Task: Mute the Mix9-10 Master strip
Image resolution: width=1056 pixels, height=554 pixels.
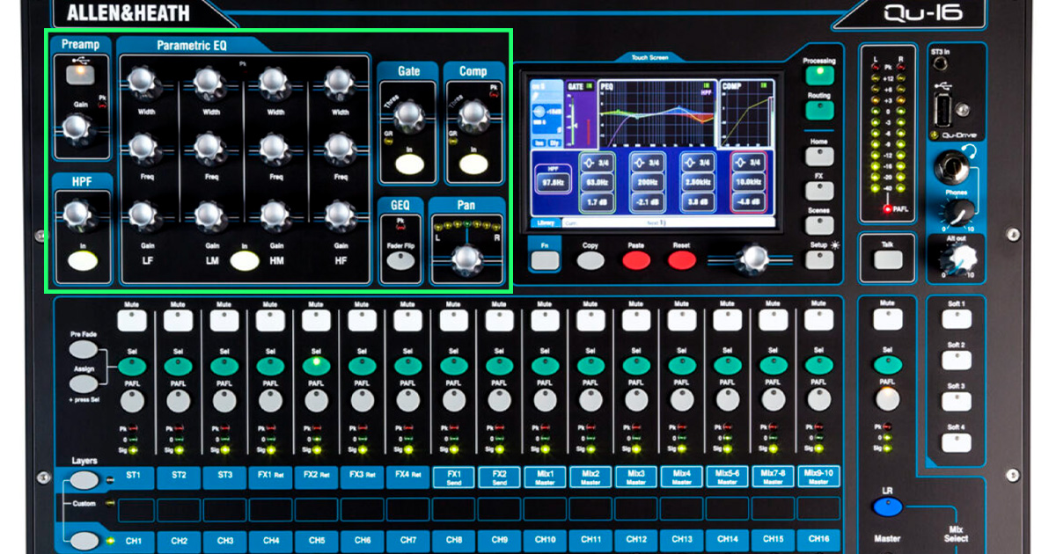Action: (819, 320)
